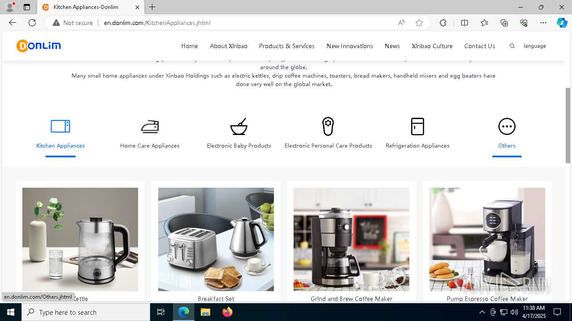572x321 pixels.
Task: Open a new tab with plus
Action: tap(152, 7)
